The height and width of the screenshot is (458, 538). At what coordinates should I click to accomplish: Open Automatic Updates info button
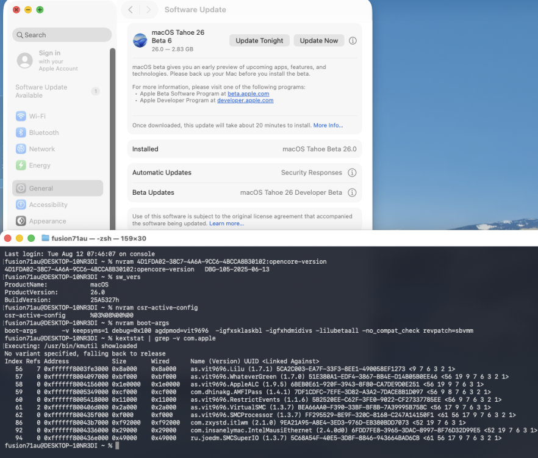click(x=352, y=172)
